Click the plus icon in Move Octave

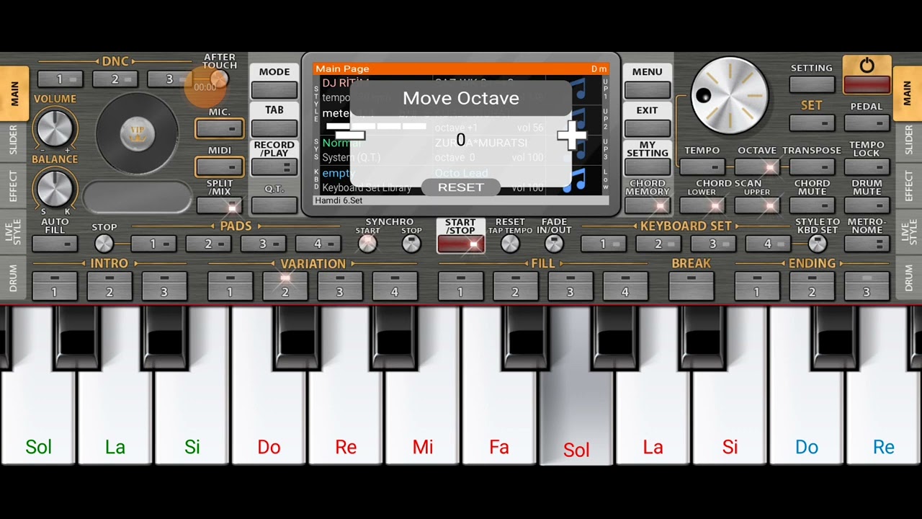click(x=573, y=136)
